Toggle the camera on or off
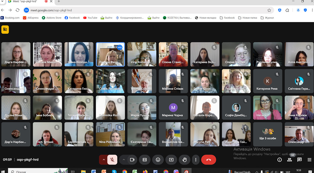314x173 pixels. point(132,159)
